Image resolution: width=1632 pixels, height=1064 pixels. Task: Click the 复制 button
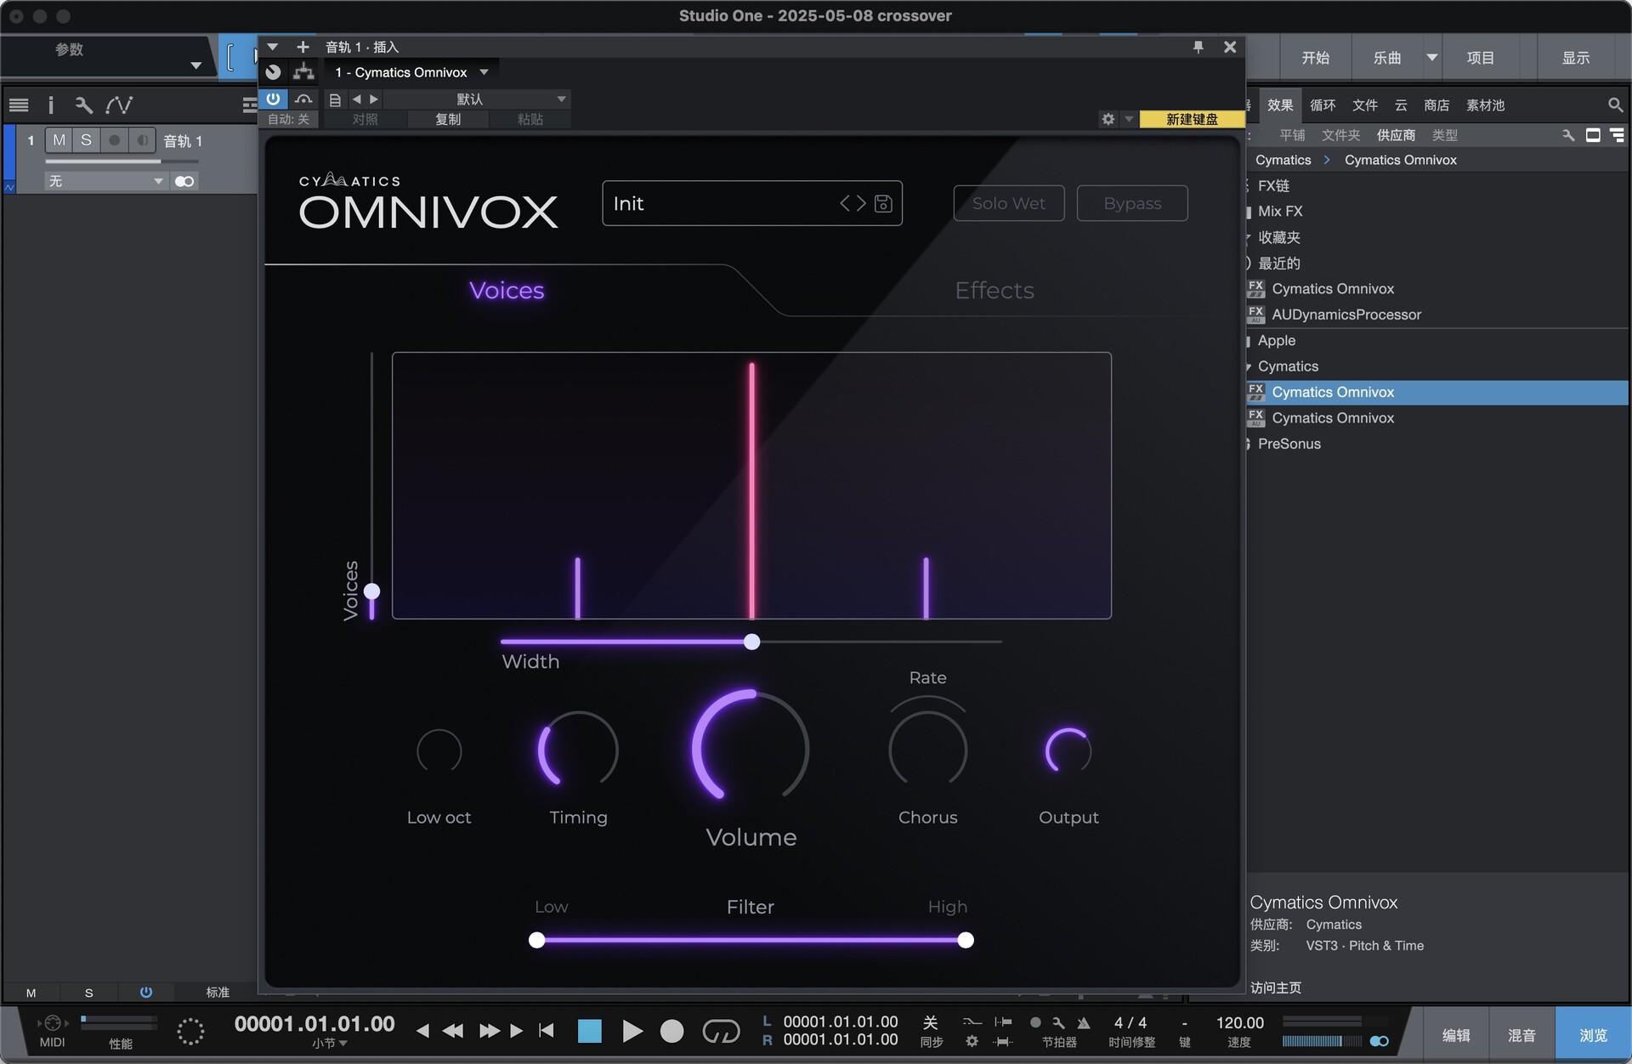(448, 119)
